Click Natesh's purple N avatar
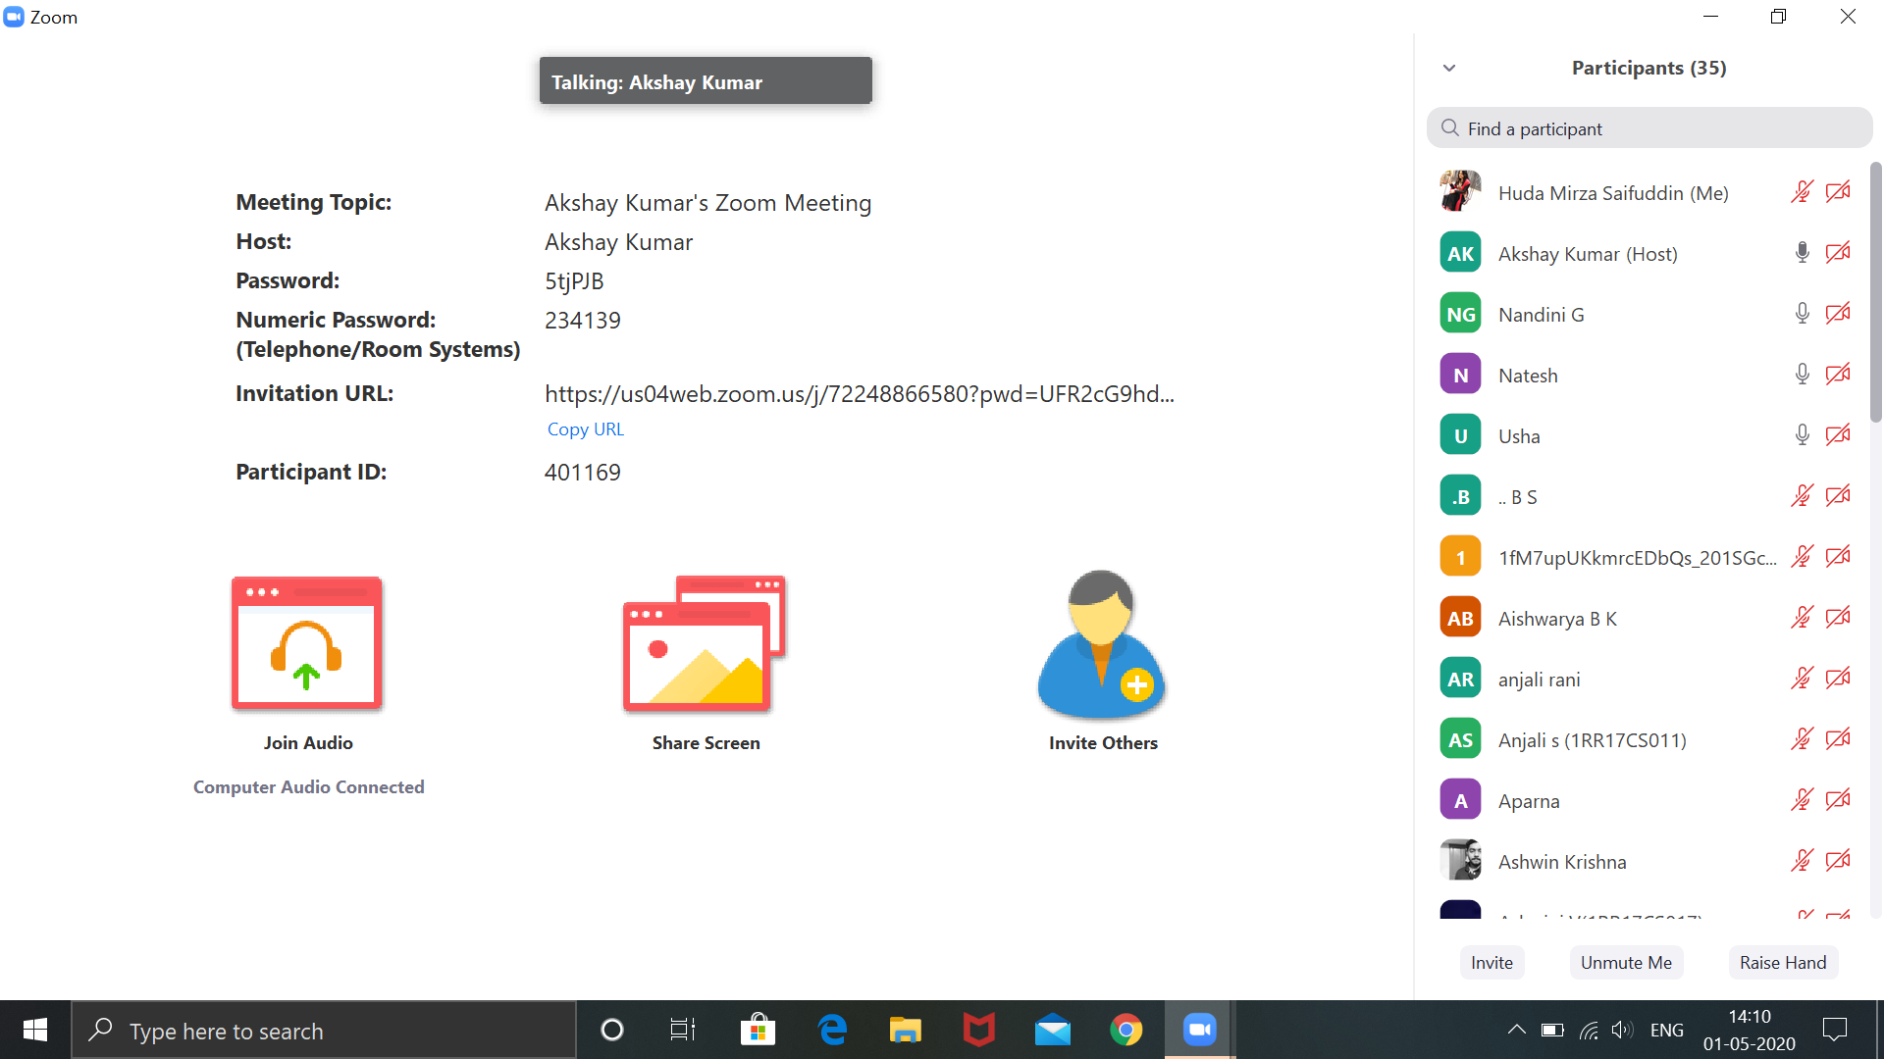 pos(1460,375)
